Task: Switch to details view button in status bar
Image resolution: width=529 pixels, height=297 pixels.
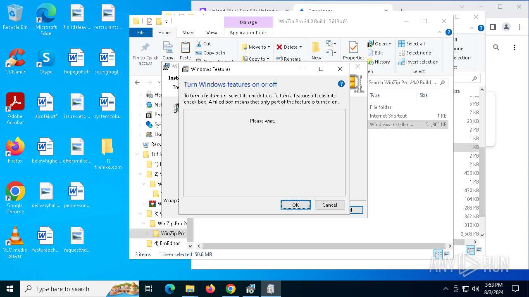Action: 438,254
